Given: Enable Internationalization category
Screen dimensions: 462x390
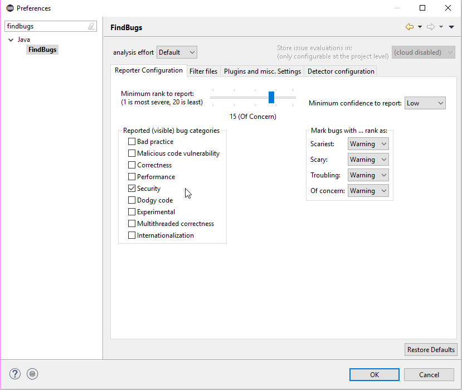Looking at the screenshot, I should click(x=132, y=235).
